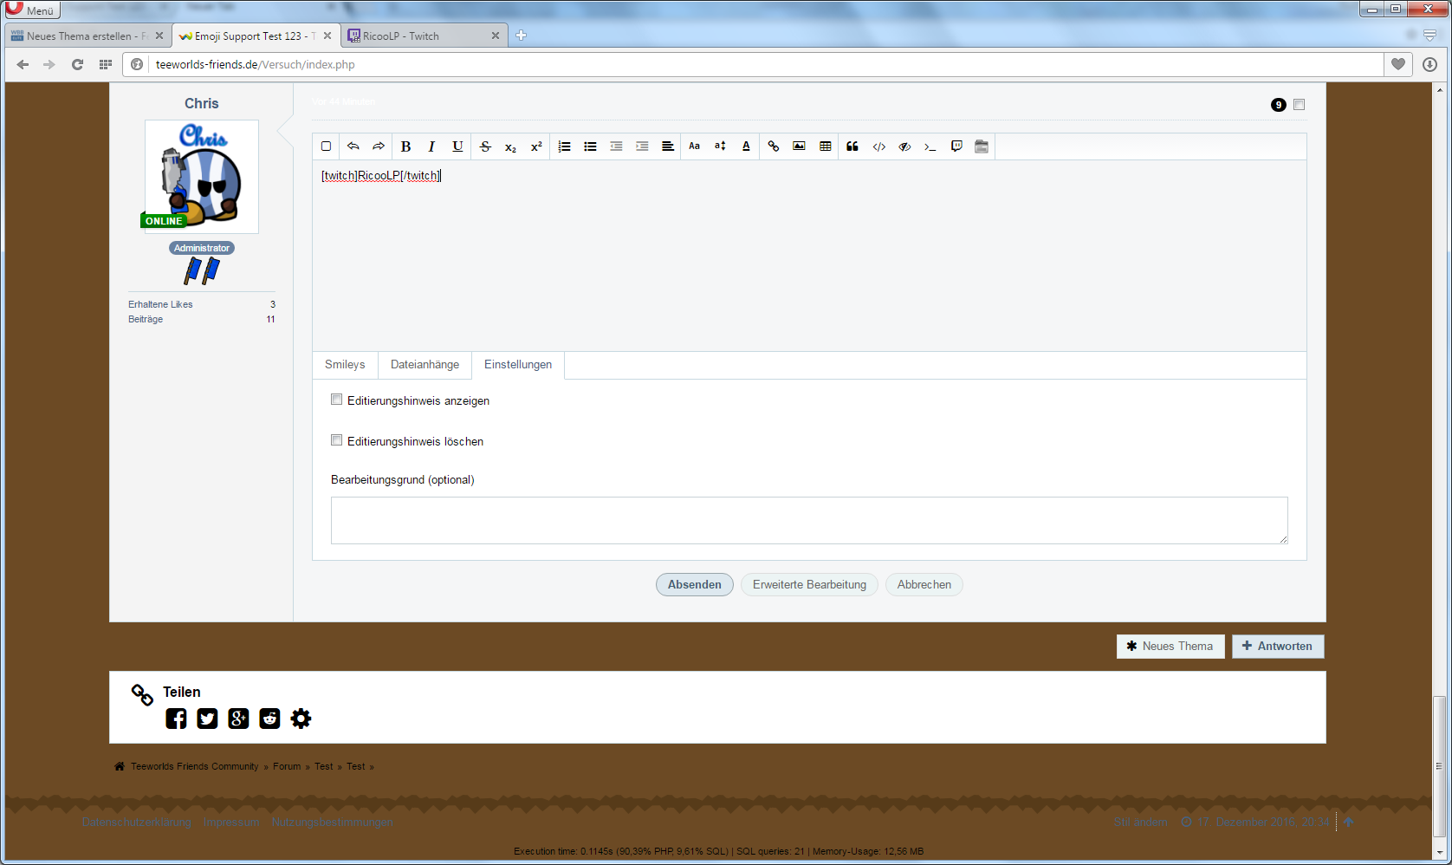
Task: Insert an image via the toolbar
Action: click(x=799, y=146)
